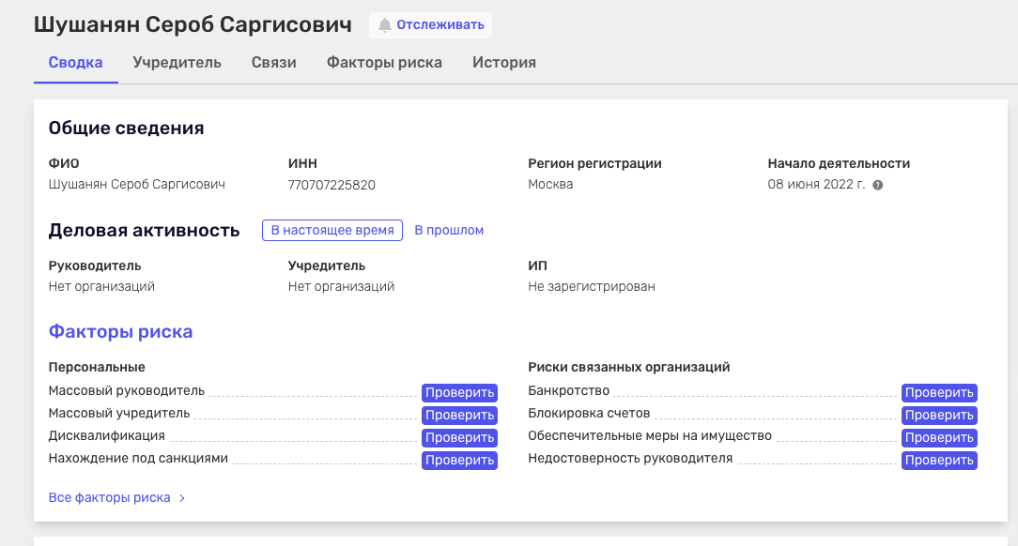The width and height of the screenshot is (1018, 546).
Task: Click the Факторы риска section heading
Action: click(119, 331)
